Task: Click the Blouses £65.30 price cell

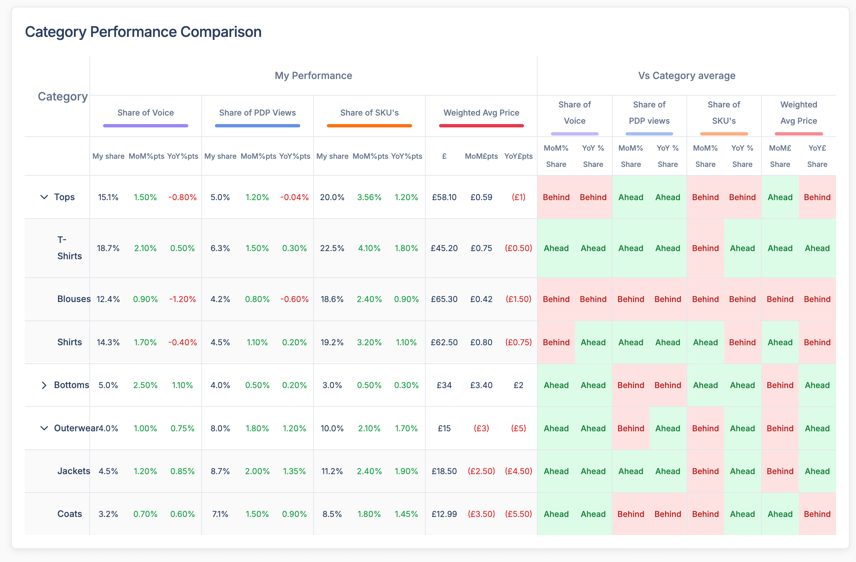Action: [x=444, y=299]
